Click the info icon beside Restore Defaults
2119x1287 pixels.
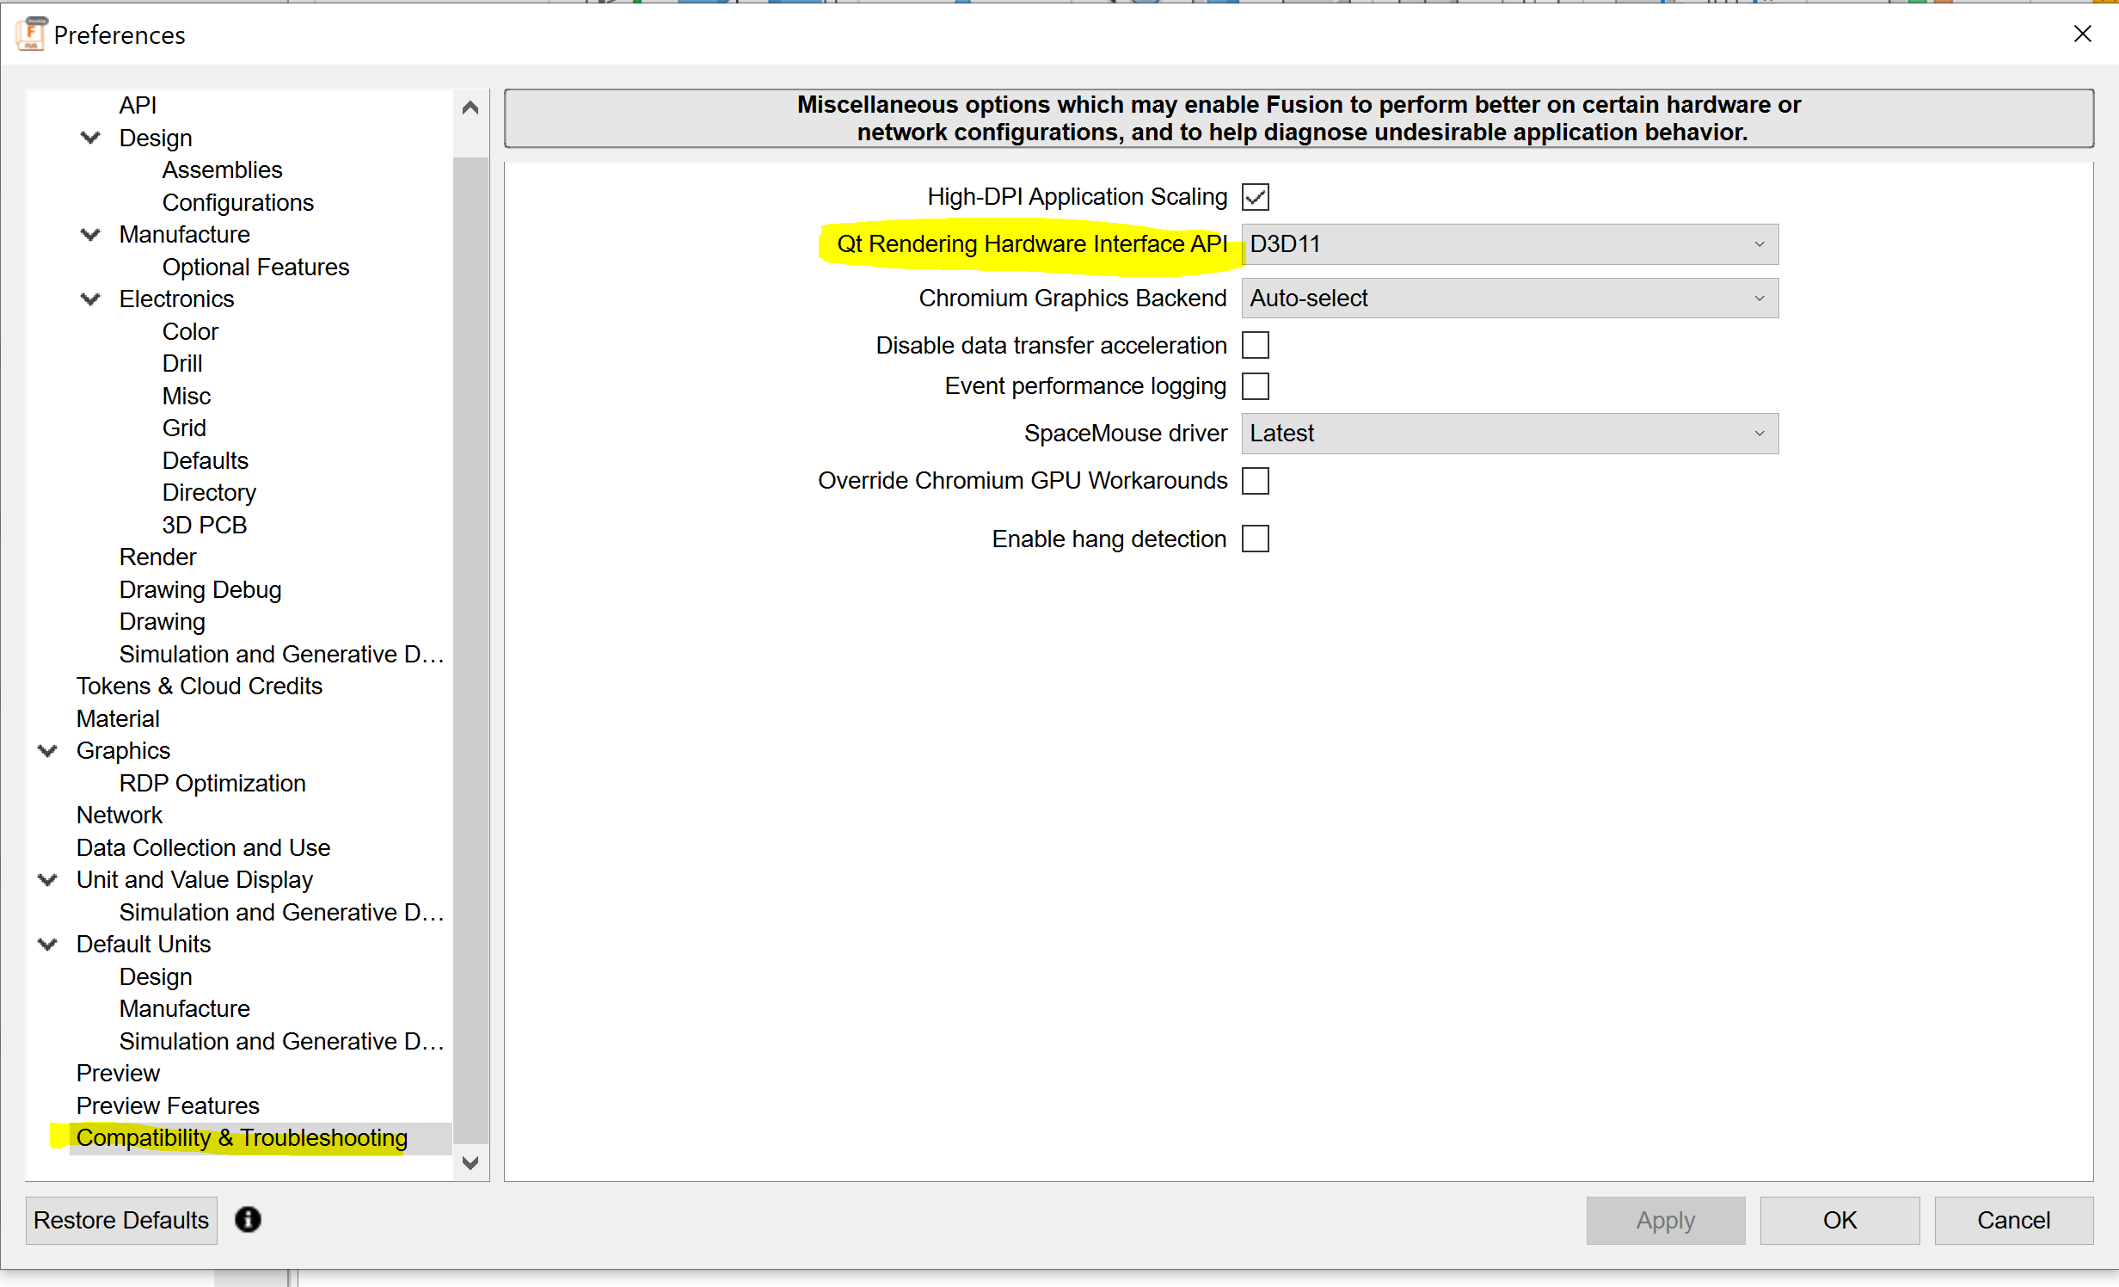(248, 1219)
